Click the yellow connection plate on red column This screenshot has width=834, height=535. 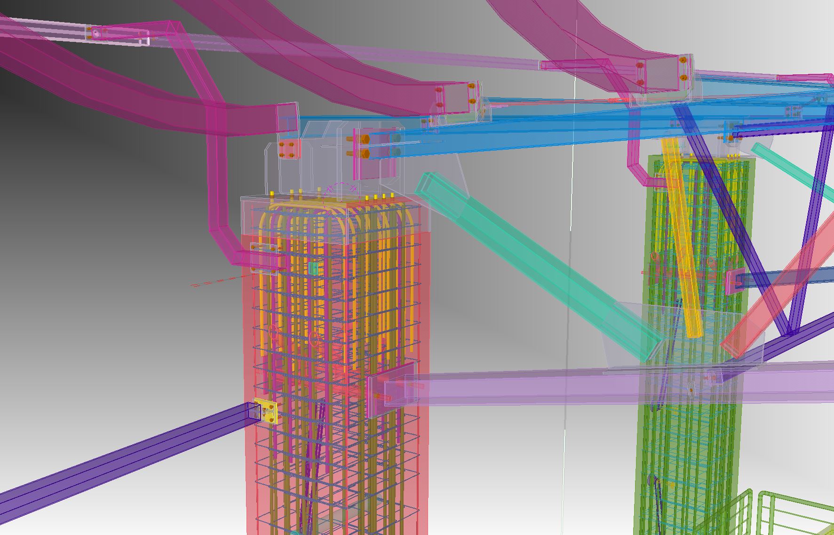click(267, 410)
